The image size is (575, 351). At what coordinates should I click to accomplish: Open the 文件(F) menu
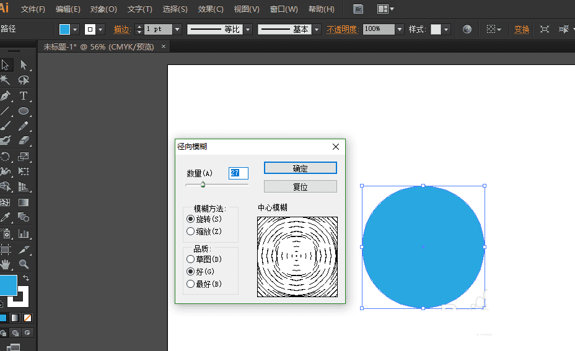click(33, 9)
